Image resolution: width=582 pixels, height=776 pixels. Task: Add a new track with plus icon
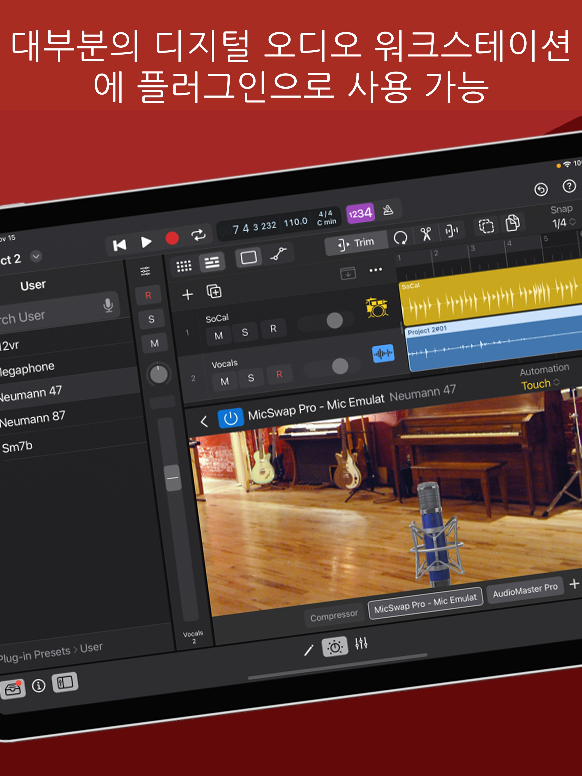pos(188,295)
